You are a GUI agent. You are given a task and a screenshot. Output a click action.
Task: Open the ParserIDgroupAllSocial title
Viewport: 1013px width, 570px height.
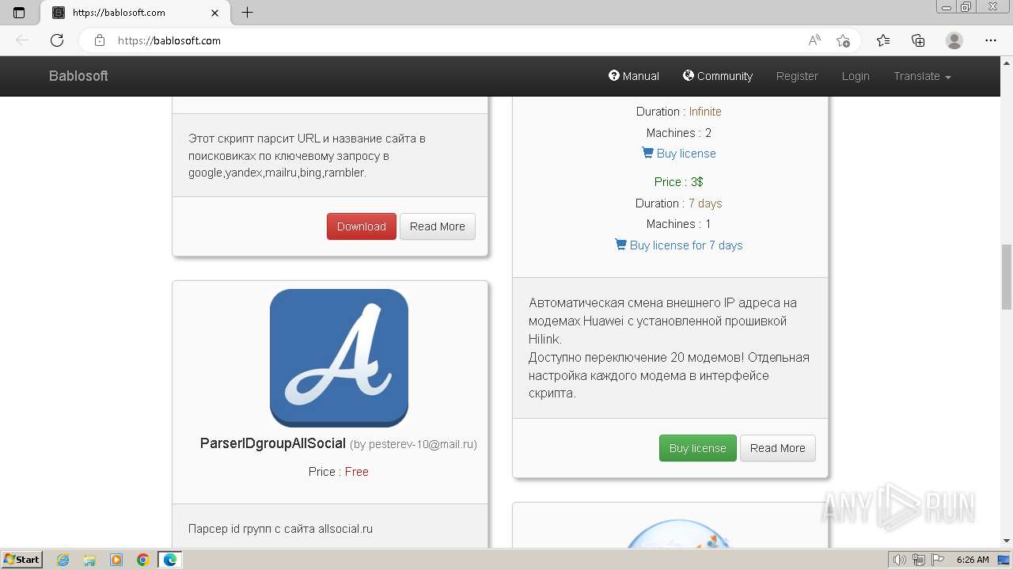point(273,443)
